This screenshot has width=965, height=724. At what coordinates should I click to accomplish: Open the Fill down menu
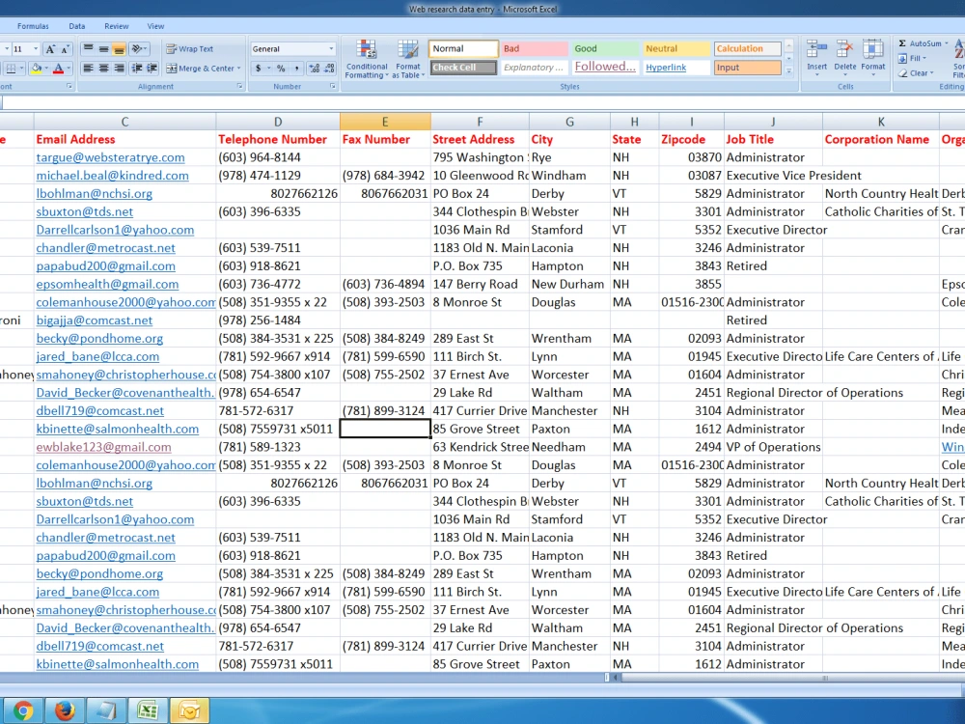point(911,59)
